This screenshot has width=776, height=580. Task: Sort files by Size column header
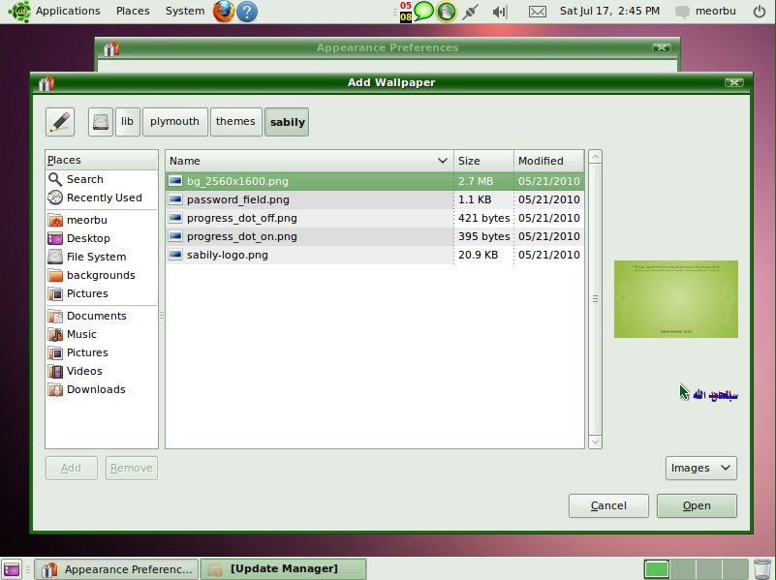pyautogui.click(x=483, y=161)
